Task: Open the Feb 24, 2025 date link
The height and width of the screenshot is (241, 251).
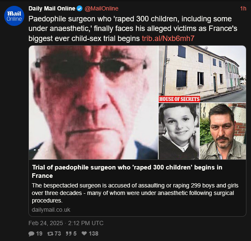Action: [66, 223]
